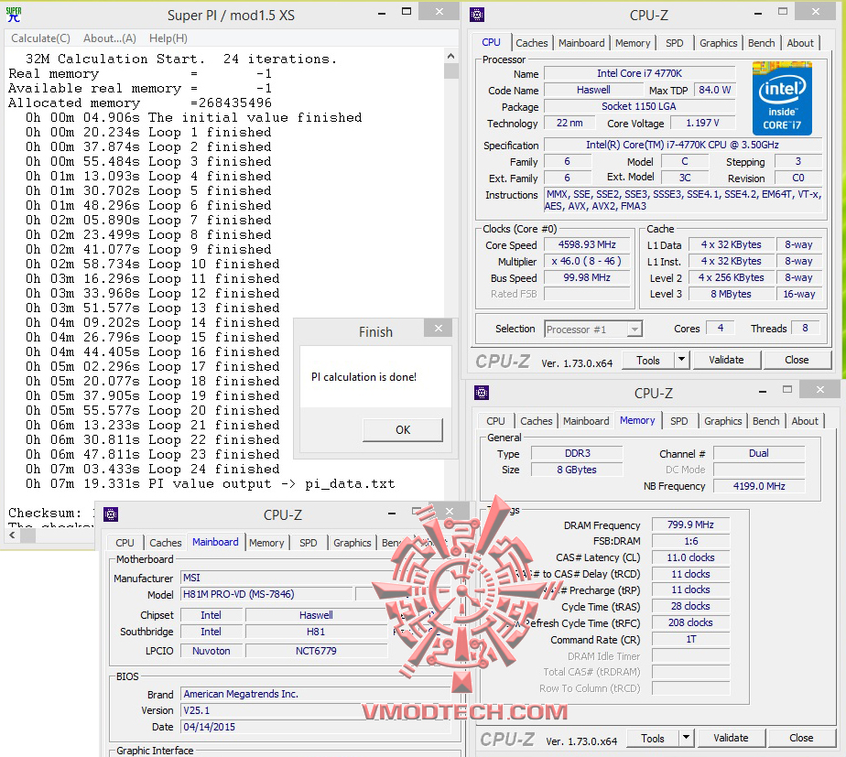
Task: Click the Level 3 cache value 8 MBytes
Action: pos(731,294)
